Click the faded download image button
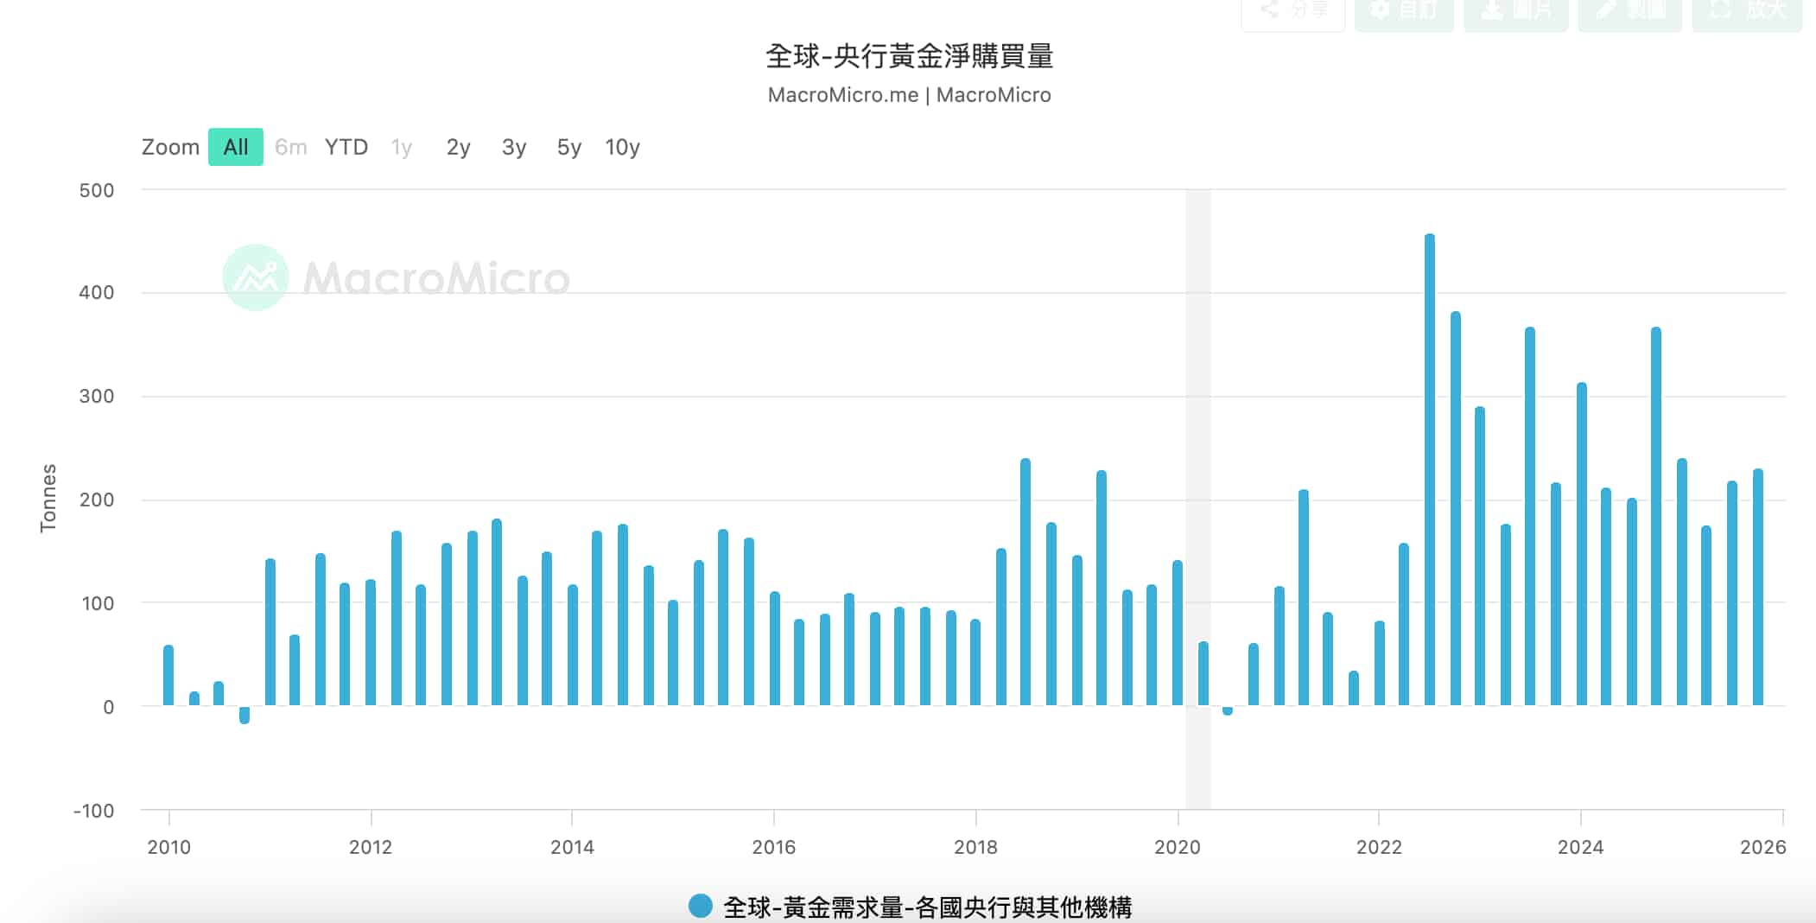 point(1515,11)
